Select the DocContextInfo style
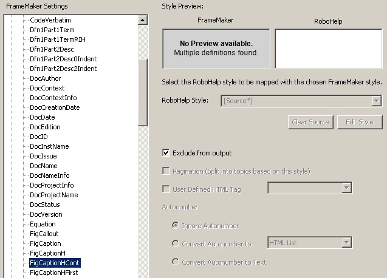This screenshot has width=387, height=278. tap(53, 98)
